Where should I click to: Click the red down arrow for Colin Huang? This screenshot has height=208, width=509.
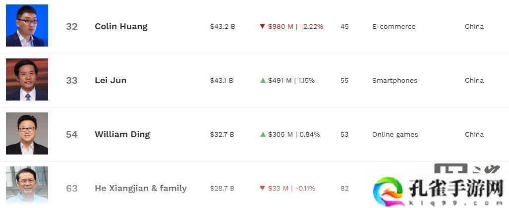tap(263, 26)
